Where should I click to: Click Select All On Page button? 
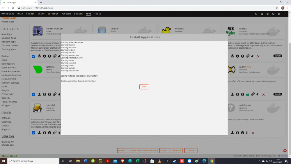click(171, 150)
